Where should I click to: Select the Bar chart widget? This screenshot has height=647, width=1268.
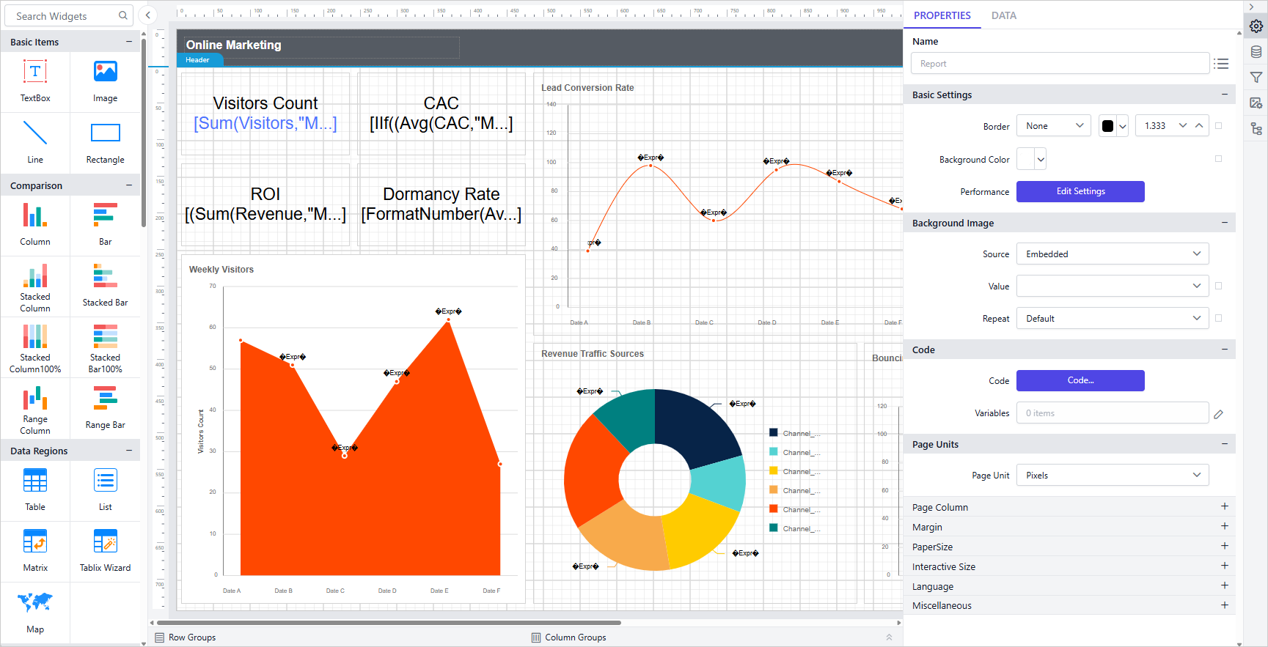pos(105,225)
